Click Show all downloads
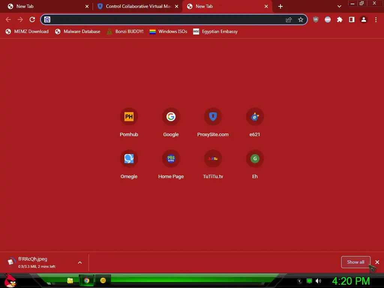The width and height of the screenshot is (384, 288). [x=355, y=262]
